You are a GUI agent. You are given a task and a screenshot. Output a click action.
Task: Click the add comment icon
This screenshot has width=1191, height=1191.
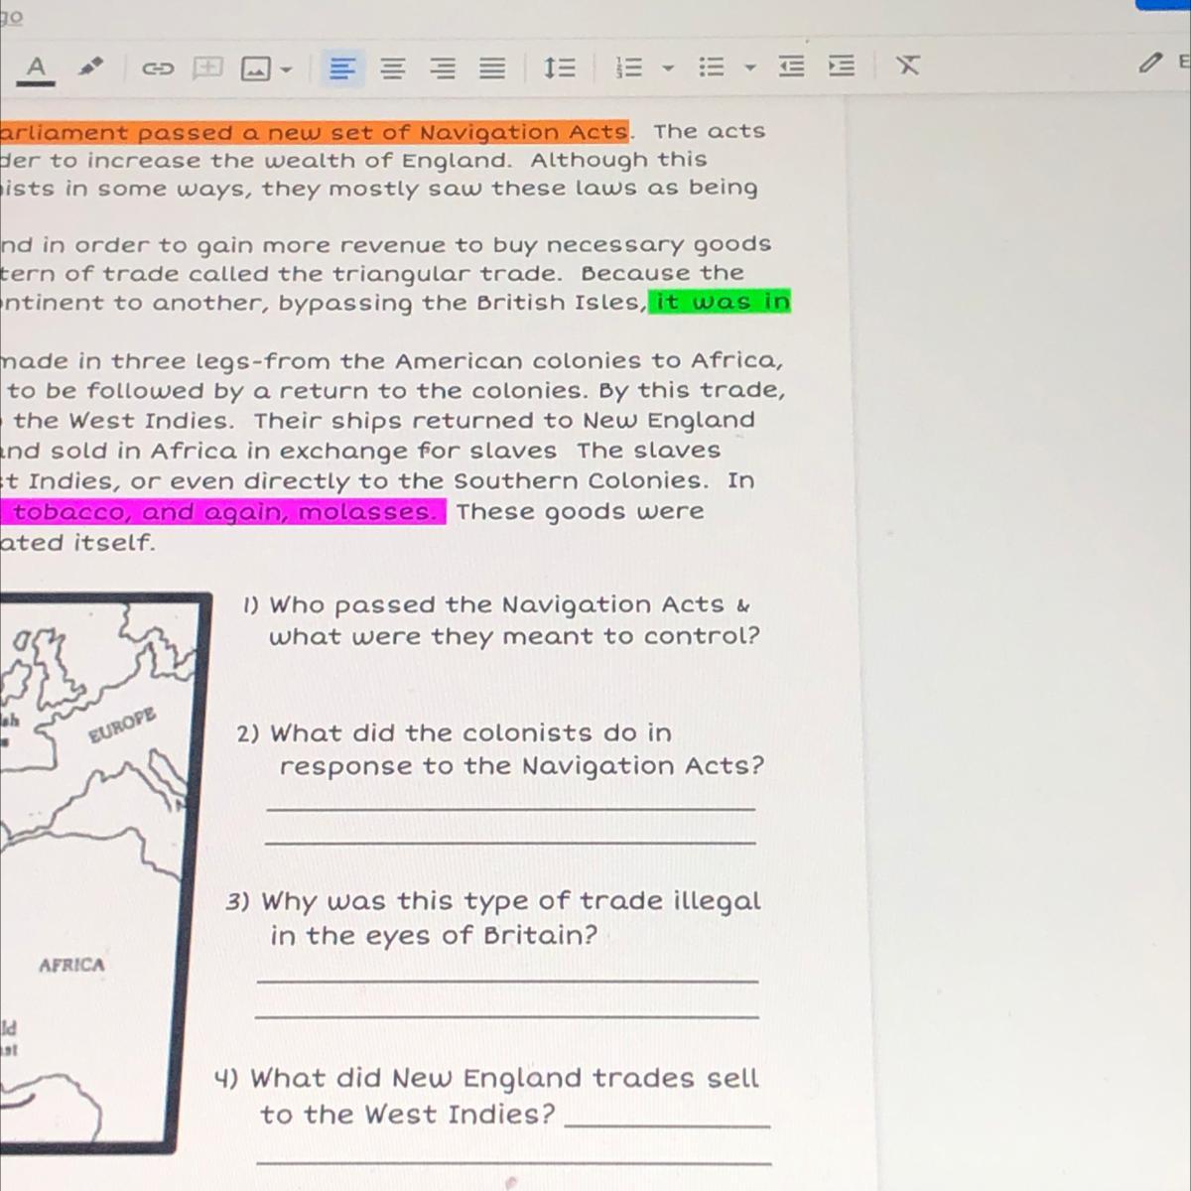pyautogui.click(x=207, y=67)
